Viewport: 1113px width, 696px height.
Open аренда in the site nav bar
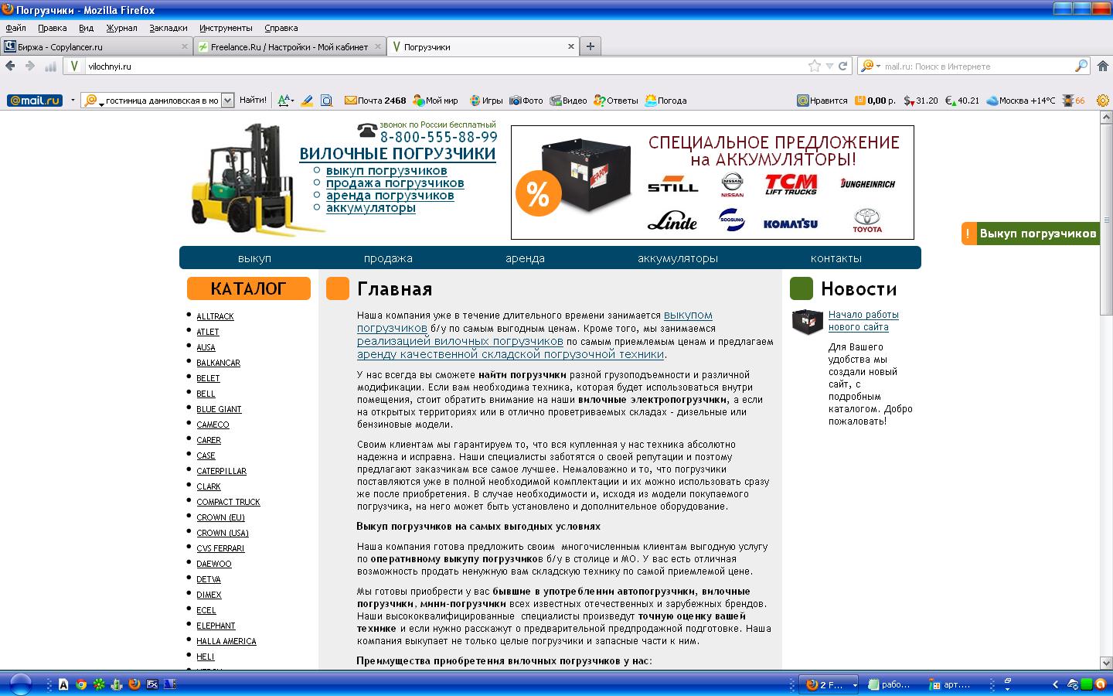tap(525, 258)
